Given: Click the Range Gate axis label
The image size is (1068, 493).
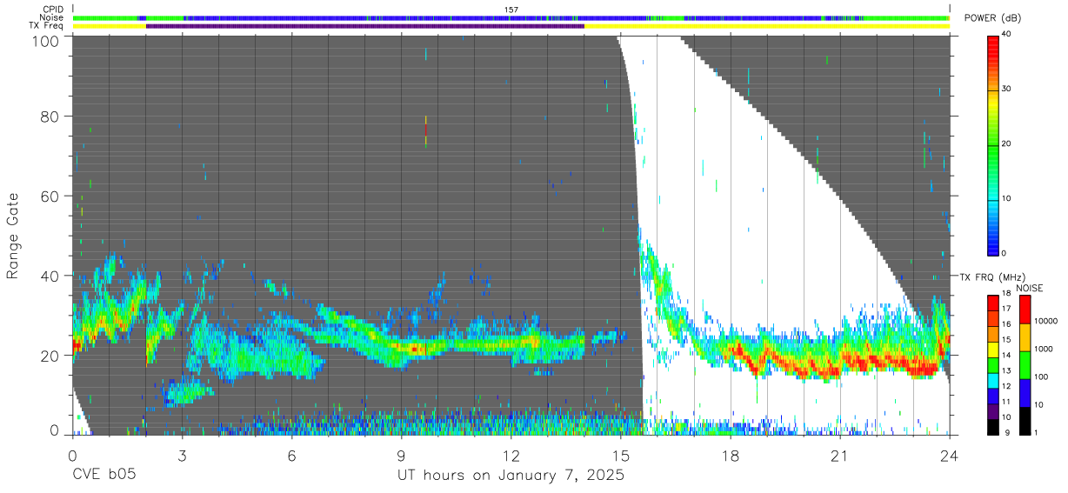Looking at the screenshot, I should [13, 237].
